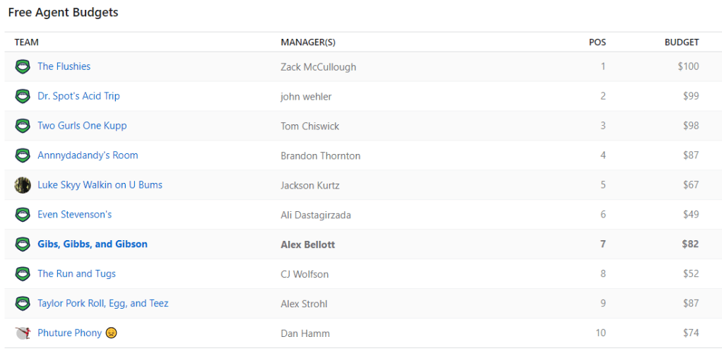Open Luke Skyy Walkin on U Bums link
The image size is (722, 356).
(x=100, y=185)
